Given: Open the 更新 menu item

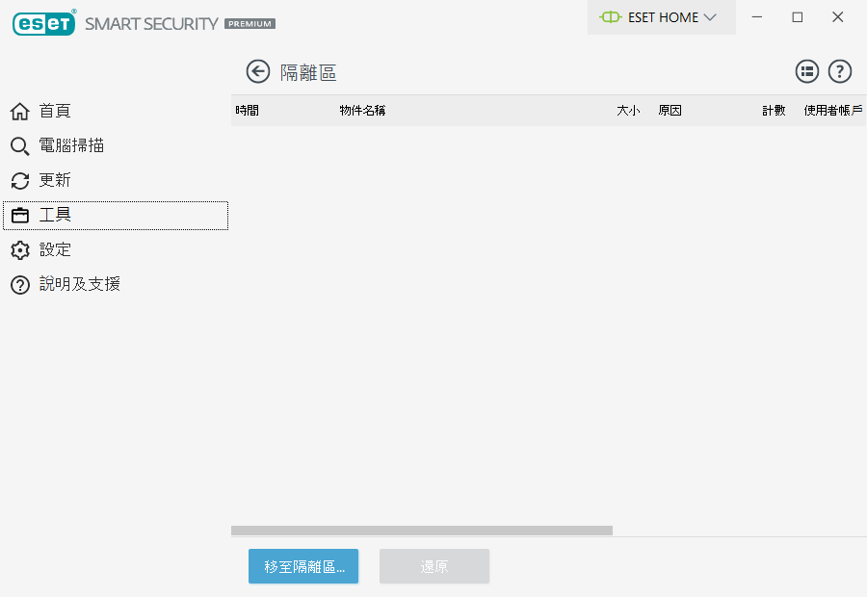Looking at the screenshot, I should tap(116, 181).
